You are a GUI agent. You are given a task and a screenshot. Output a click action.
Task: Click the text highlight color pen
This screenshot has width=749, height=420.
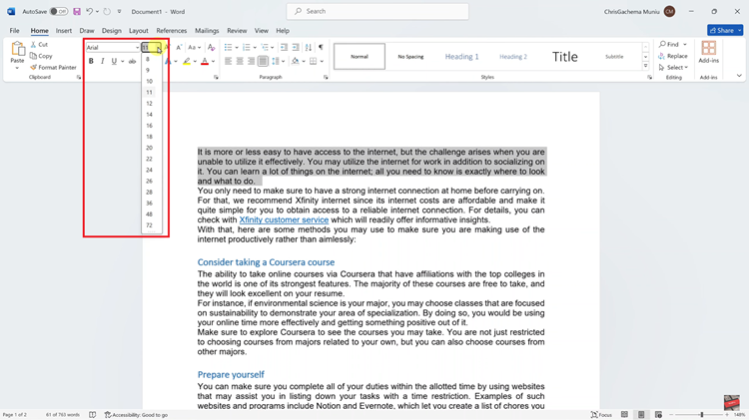pyautogui.click(x=187, y=61)
